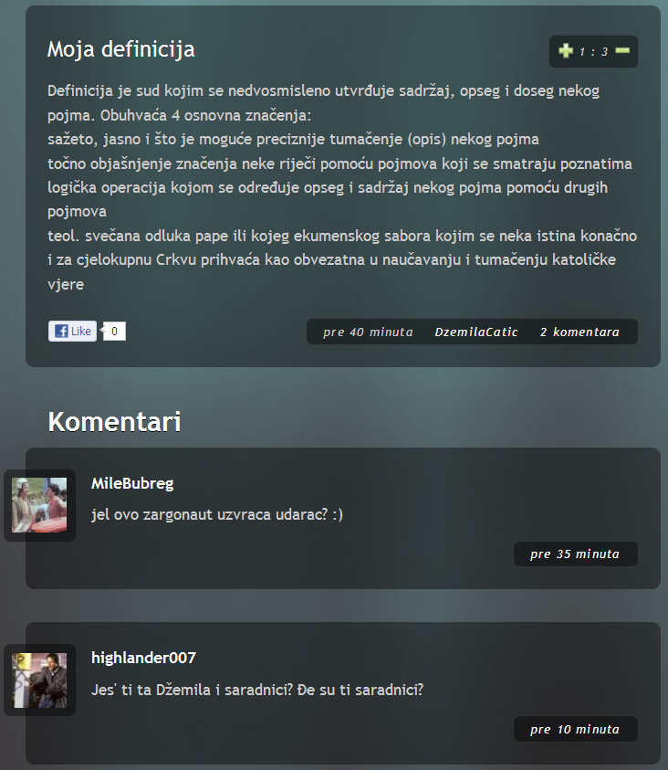This screenshot has width=668, height=770.
Task: Click the vote score '1 : 3'
Action: point(593,51)
